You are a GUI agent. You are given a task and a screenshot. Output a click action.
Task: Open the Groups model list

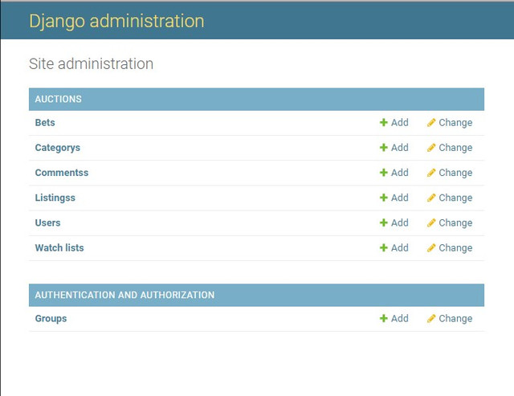(x=51, y=319)
